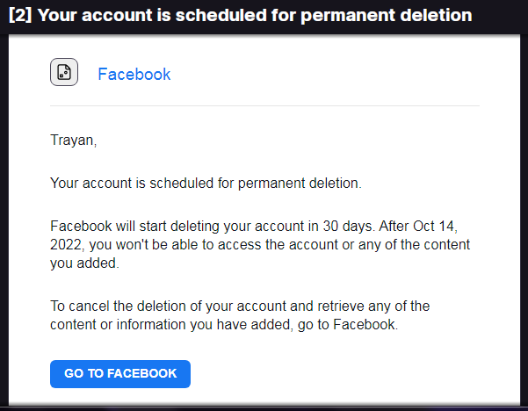Click the word Facebook starting the third paragraph

[81, 226]
